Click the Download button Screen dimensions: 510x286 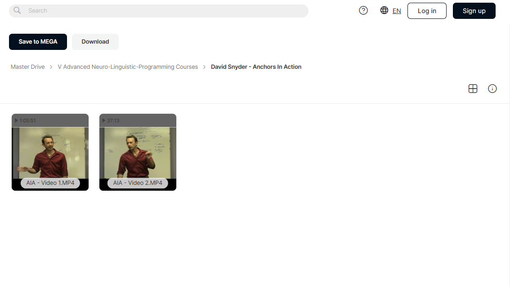tap(95, 42)
